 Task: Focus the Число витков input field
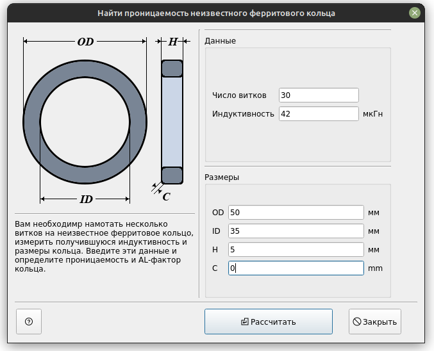(319, 95)
